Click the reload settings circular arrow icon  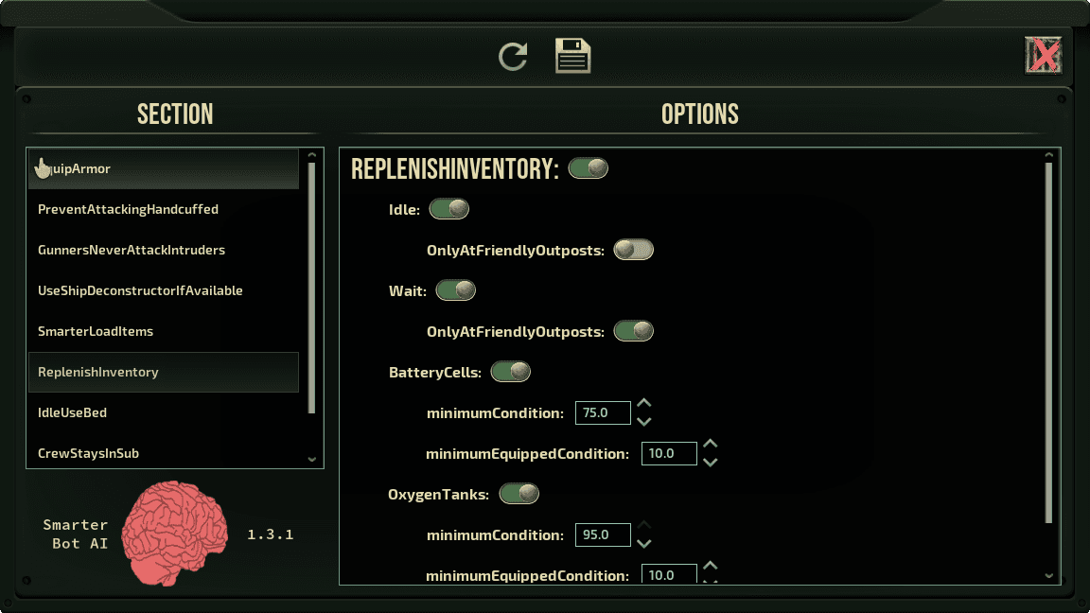513,57
